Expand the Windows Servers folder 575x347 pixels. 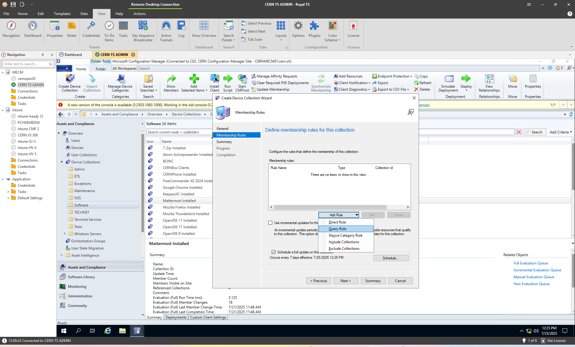coord(65,234)
